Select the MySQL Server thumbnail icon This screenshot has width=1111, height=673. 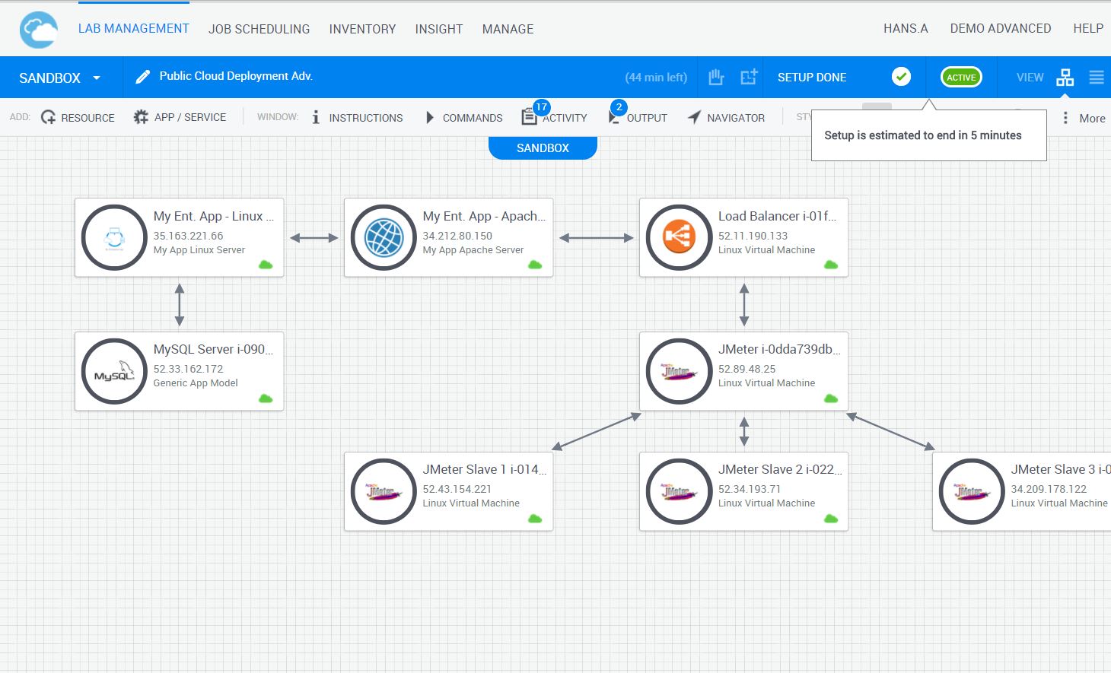click(x=114, y=371)
